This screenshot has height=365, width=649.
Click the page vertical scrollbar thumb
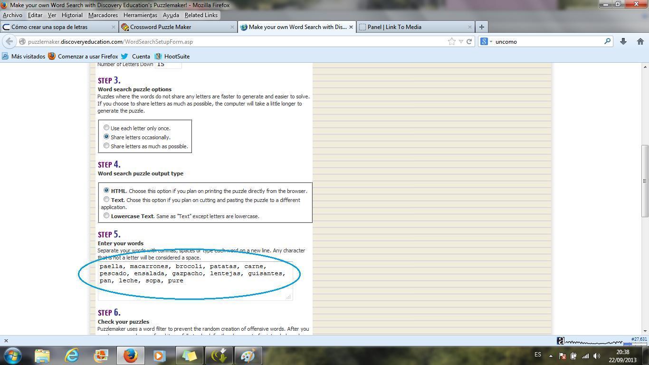(645, 181)
